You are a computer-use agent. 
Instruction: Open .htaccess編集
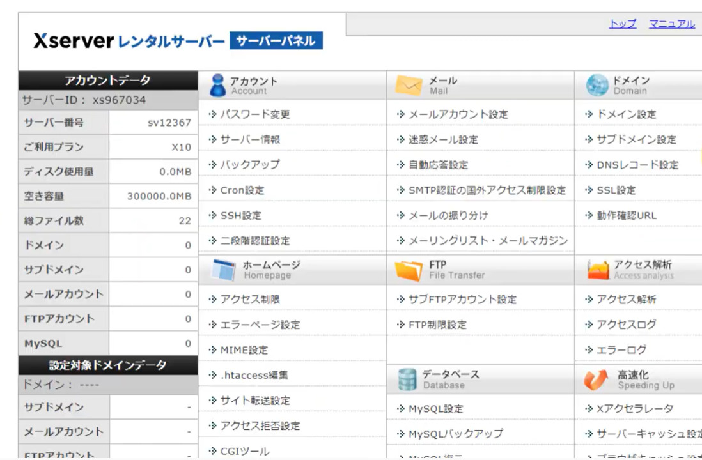[x=254, y=375]
